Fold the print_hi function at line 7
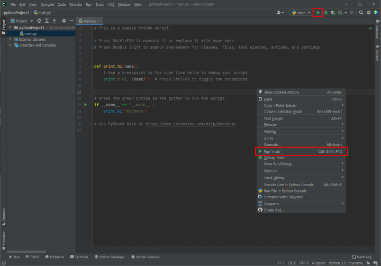This screenshot has height=266, width=381. (x=92, y=66)
